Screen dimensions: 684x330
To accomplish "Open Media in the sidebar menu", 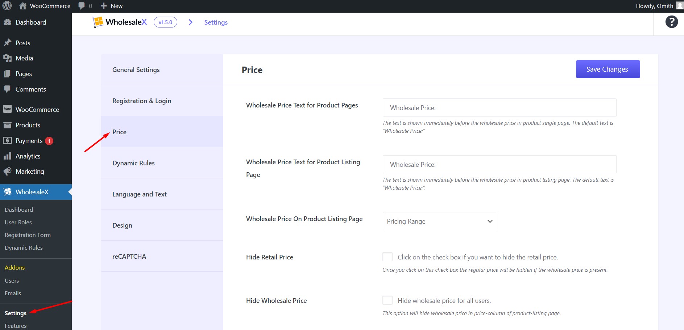I will [x=24, y=58].
